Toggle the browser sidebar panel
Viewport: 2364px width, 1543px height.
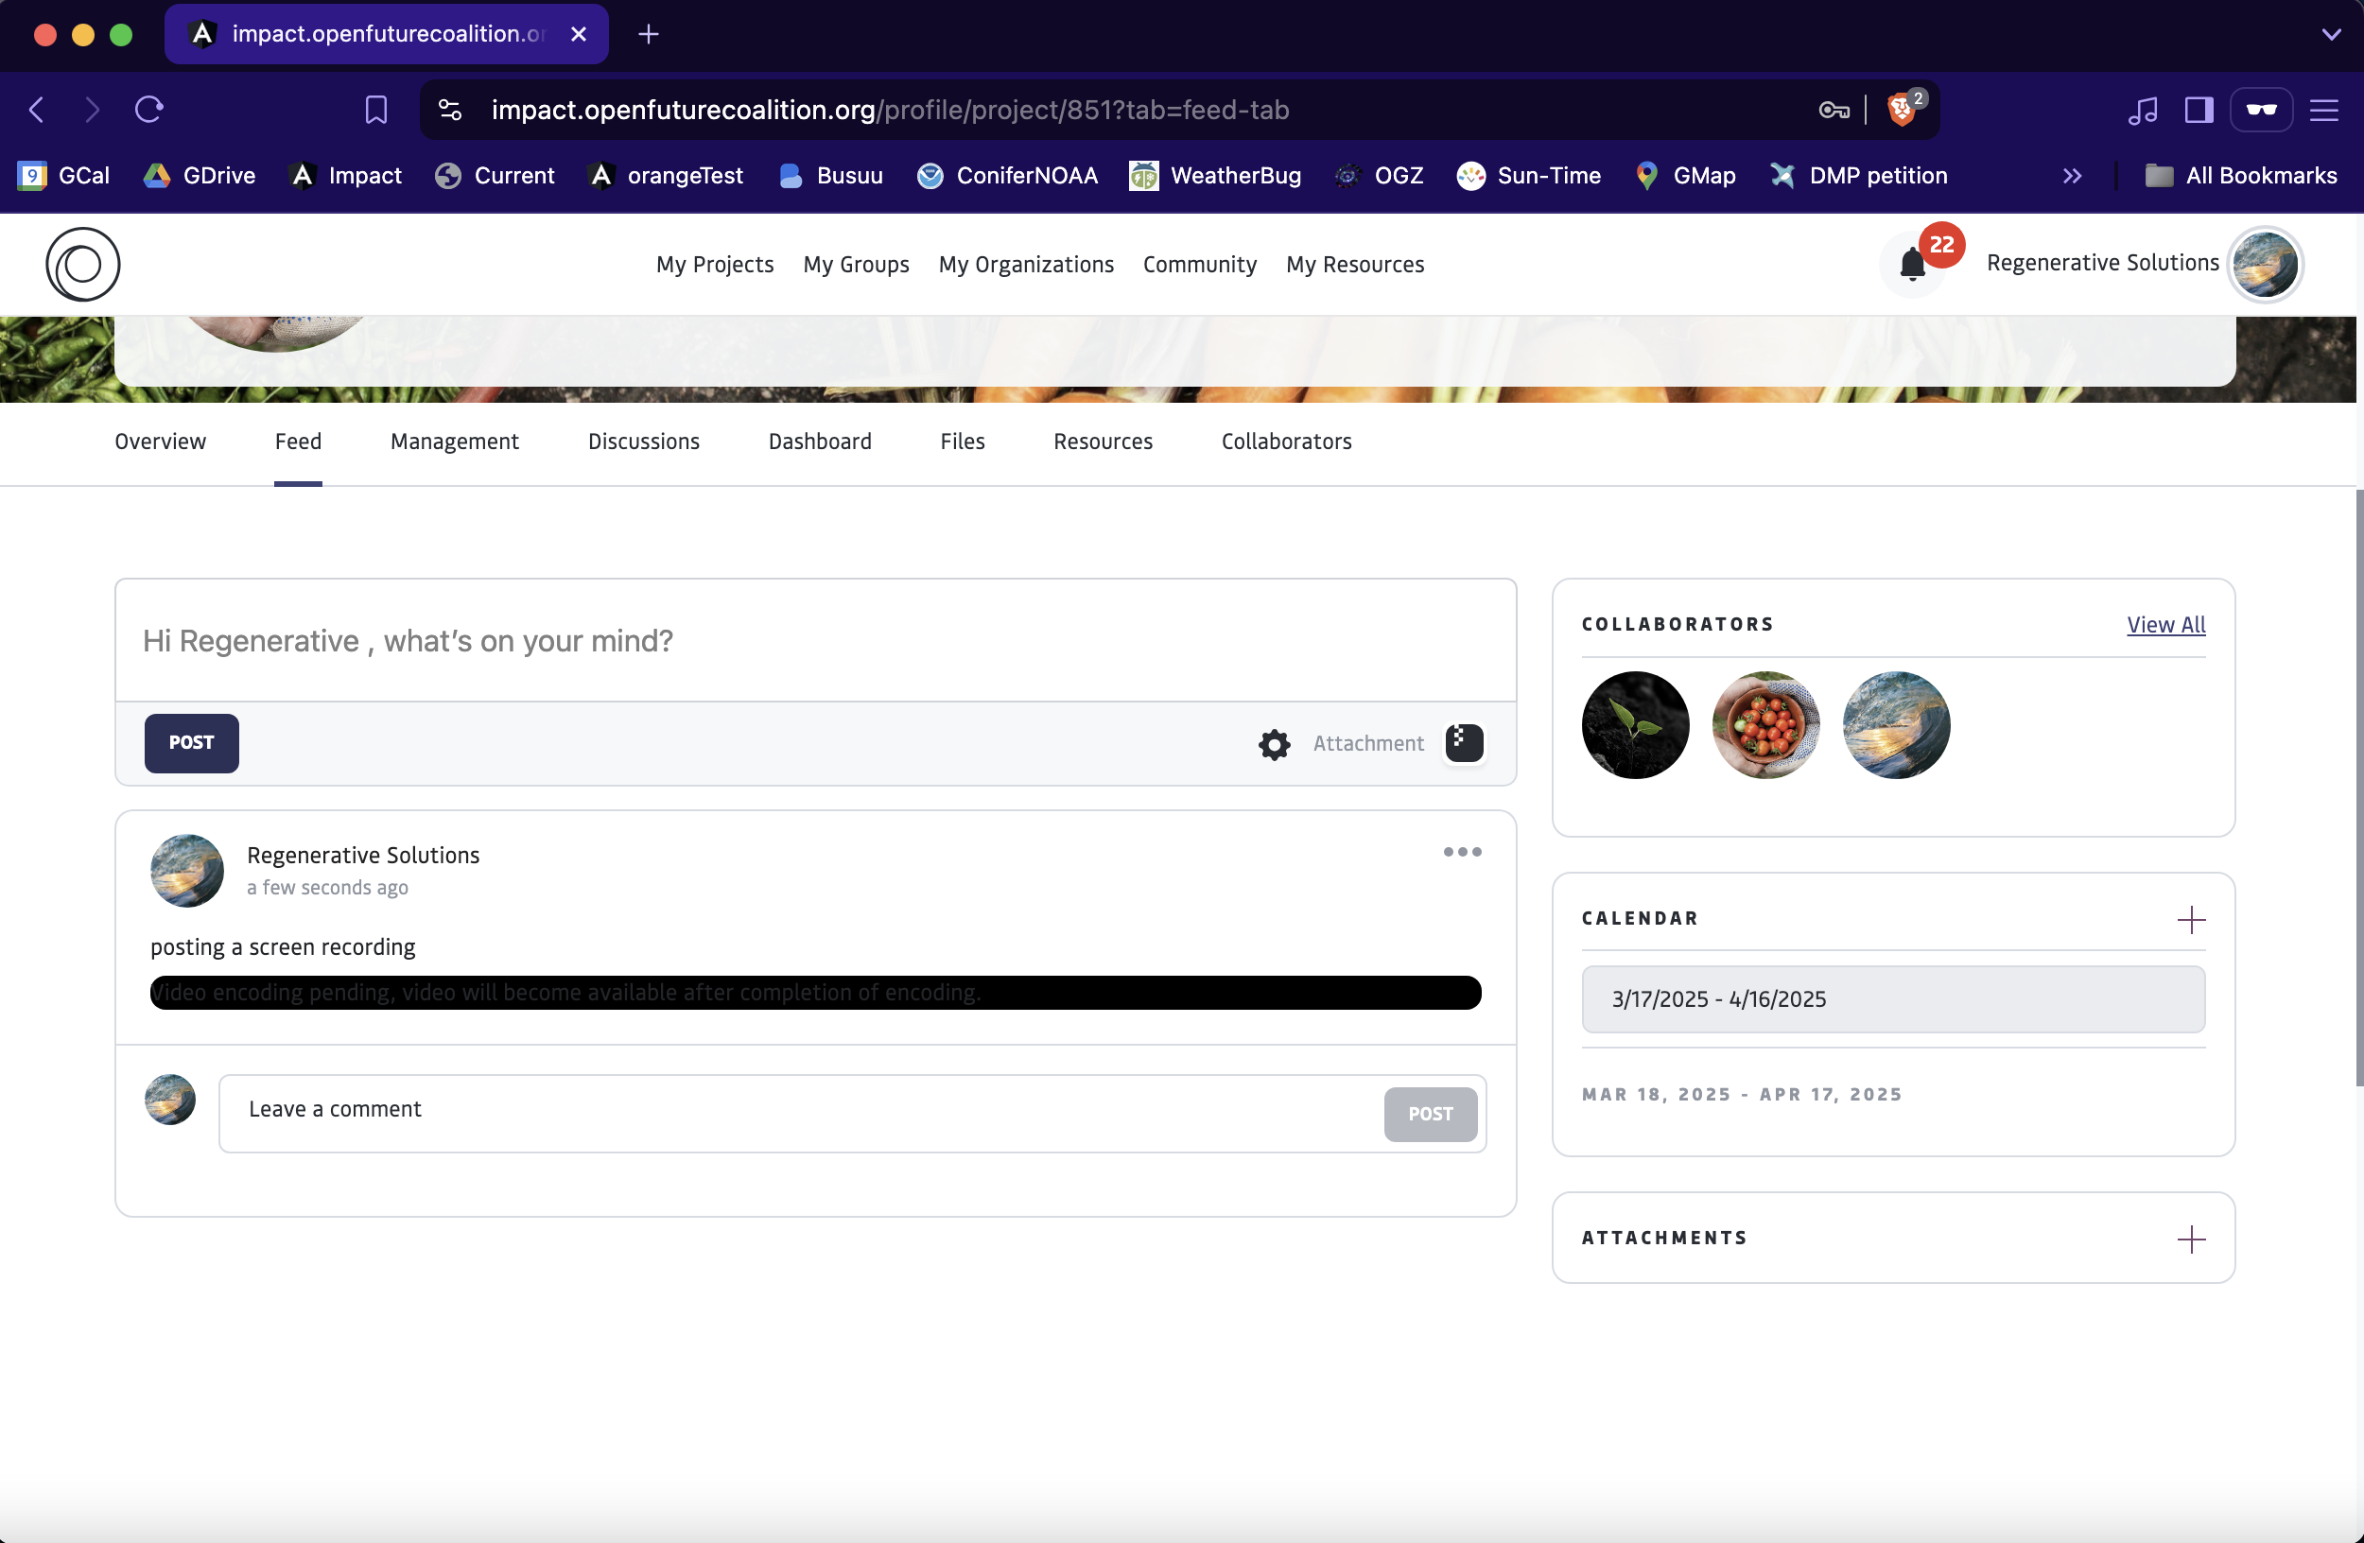click(x=2199, y=110)
